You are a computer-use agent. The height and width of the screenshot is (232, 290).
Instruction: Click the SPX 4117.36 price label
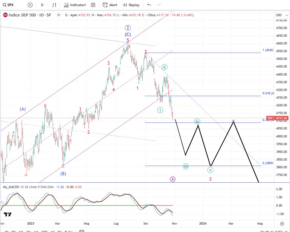(x=277, y=118)
